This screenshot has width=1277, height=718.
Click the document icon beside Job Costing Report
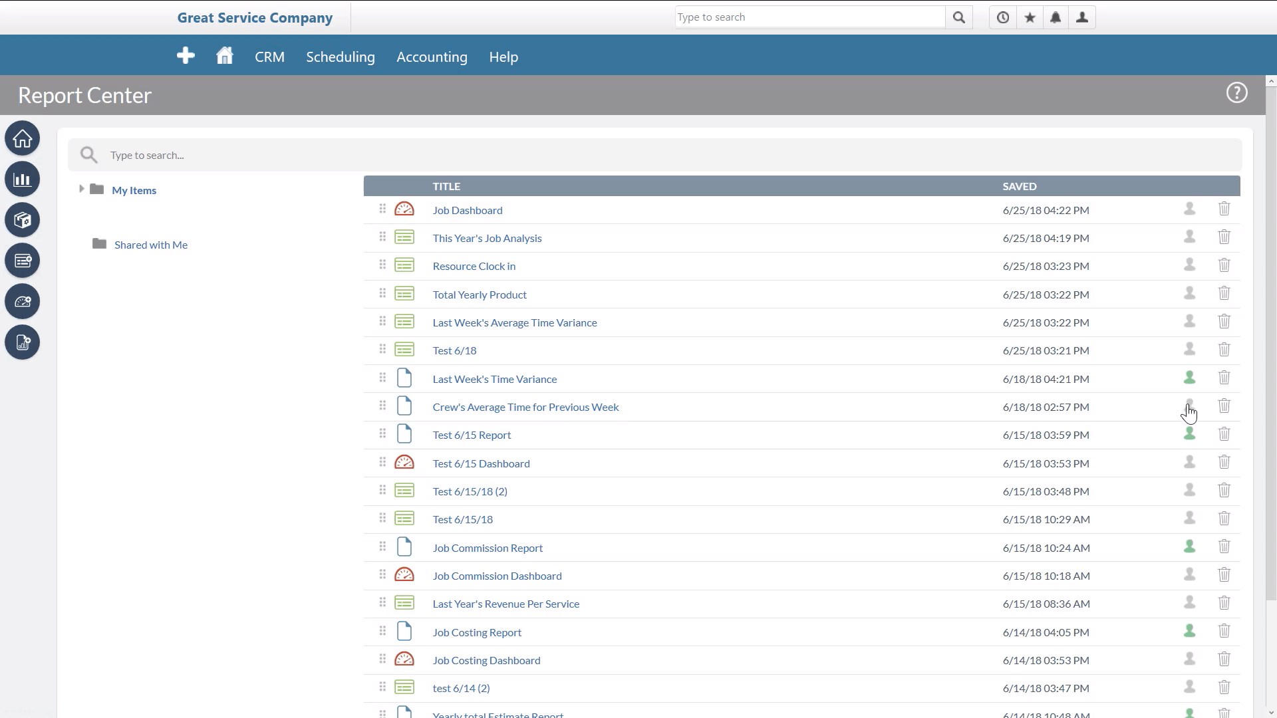coord(404,632)
